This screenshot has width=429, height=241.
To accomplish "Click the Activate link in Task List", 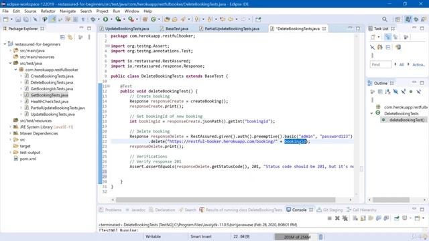I will (418, 65).
